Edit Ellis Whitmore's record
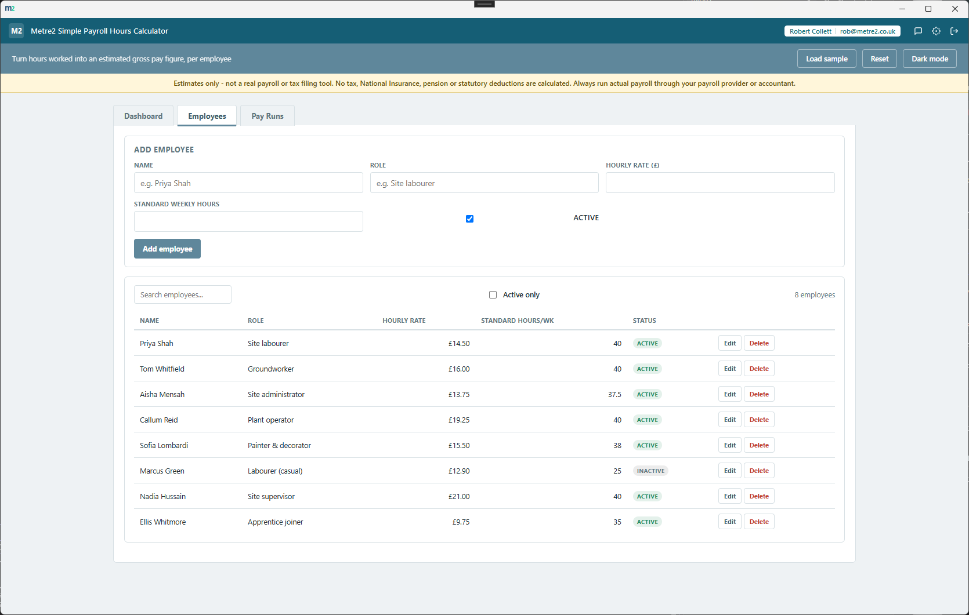 pyautogui.click(x=730, y=522)
